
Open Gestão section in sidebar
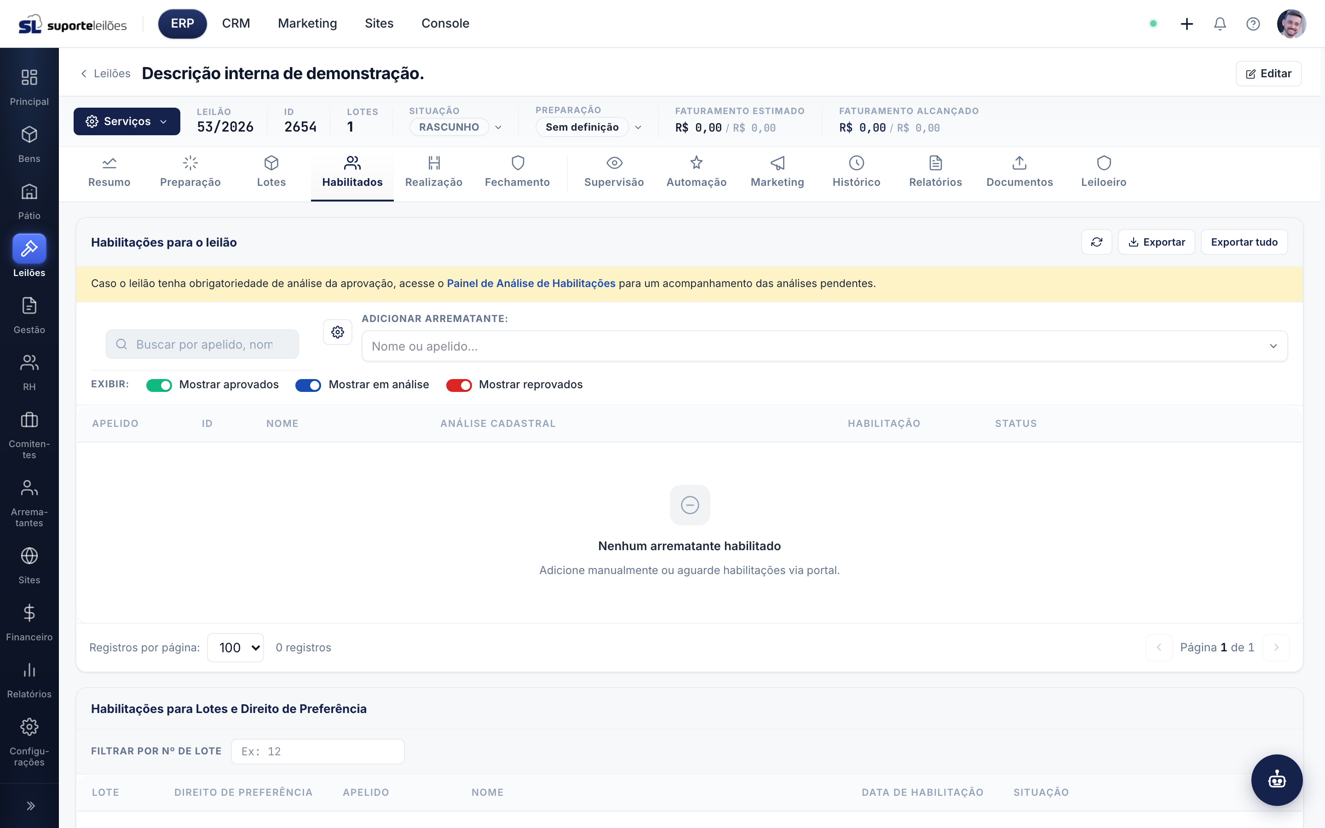(29, 316)
